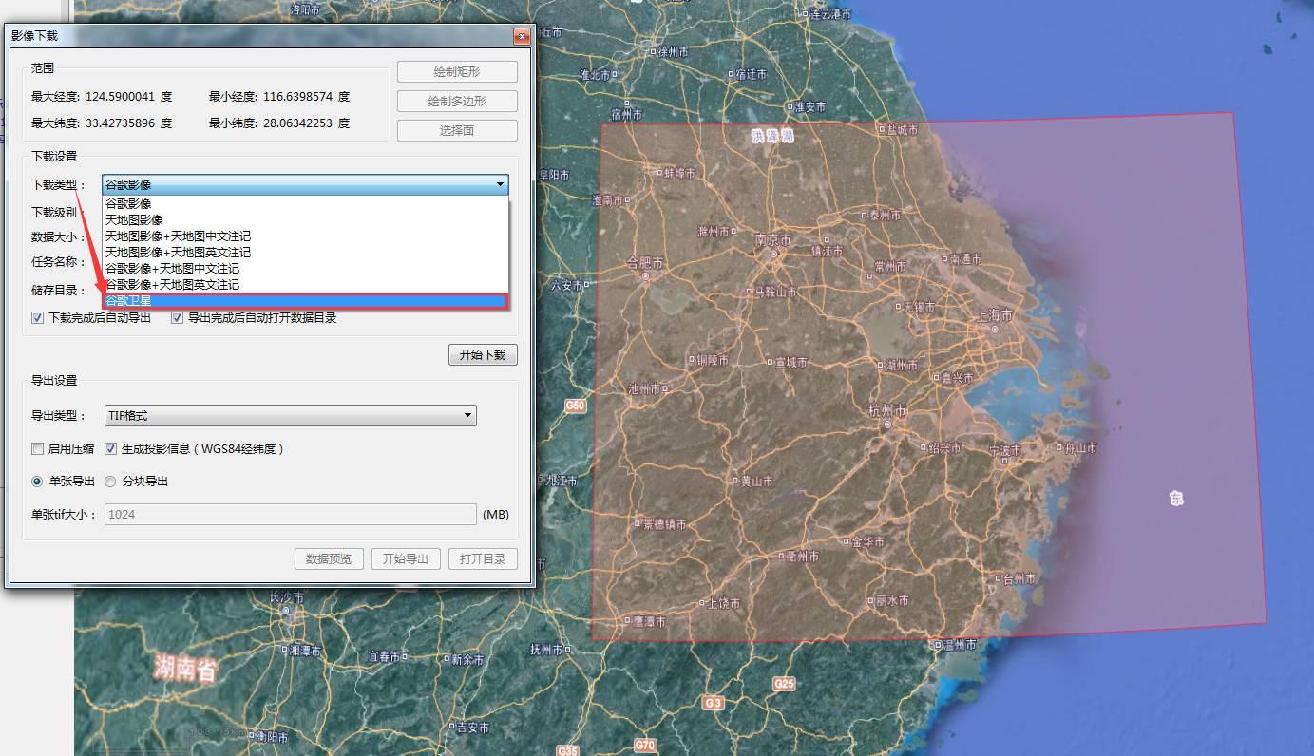The image size is (1314, 756).
Task: Click the 开始导出 button
Action: coord(406,558)
